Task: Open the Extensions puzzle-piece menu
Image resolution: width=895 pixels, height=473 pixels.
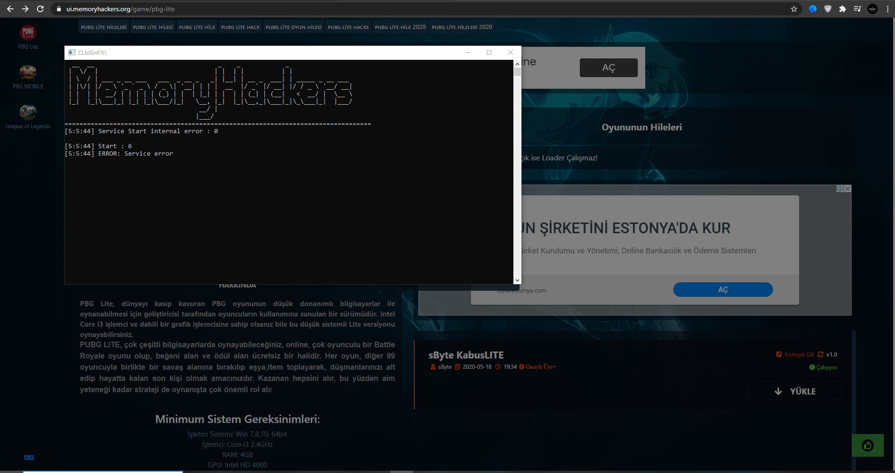Action: [843, 9]
